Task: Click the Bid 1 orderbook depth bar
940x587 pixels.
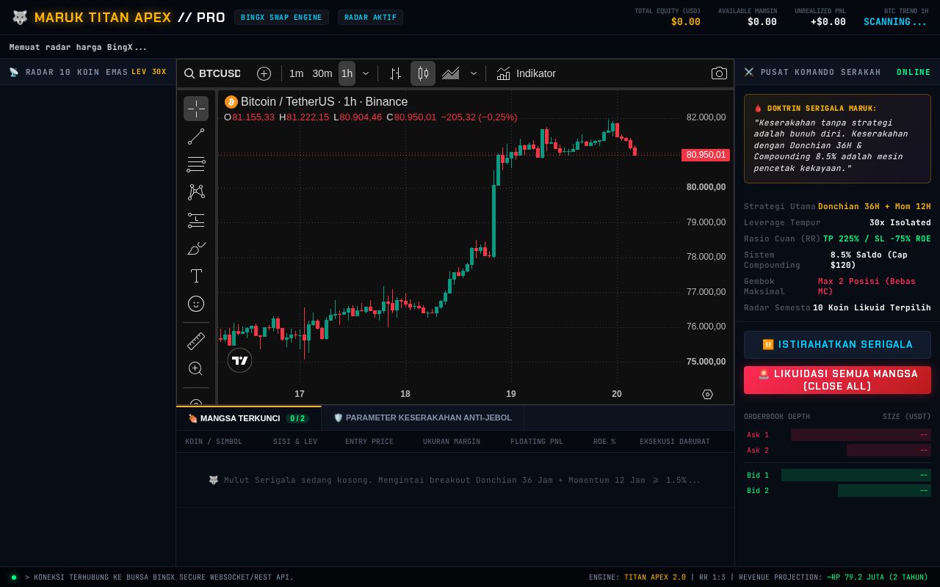Action: [856, 475]
